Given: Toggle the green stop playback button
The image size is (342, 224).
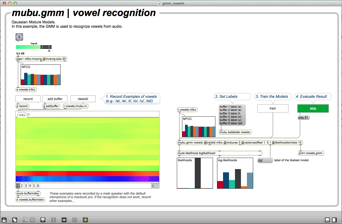Looking at the screenshot, I should point(313,108).
